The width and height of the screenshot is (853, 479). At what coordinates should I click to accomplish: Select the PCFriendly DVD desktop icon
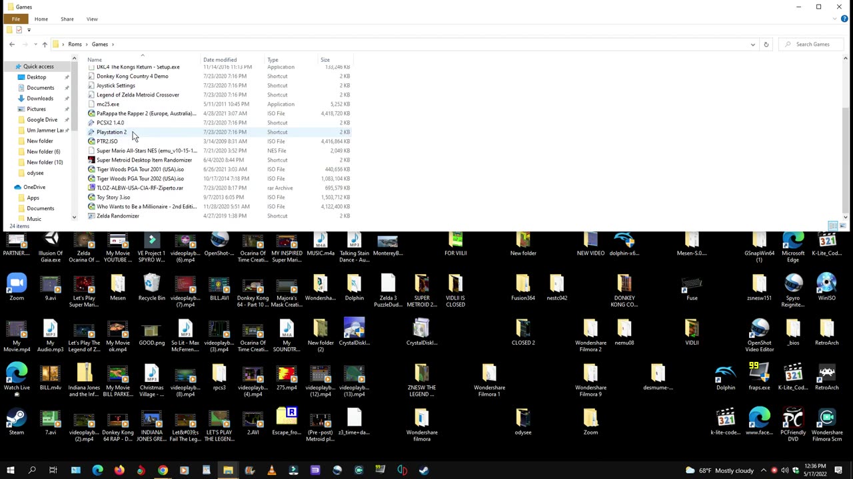point(793,426)
